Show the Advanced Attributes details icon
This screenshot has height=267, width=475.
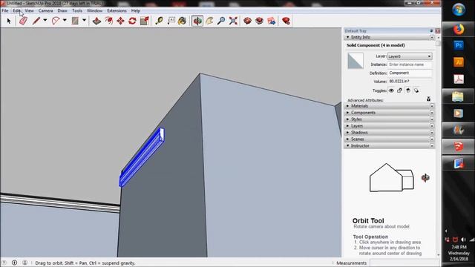click(x=428, y=99)
